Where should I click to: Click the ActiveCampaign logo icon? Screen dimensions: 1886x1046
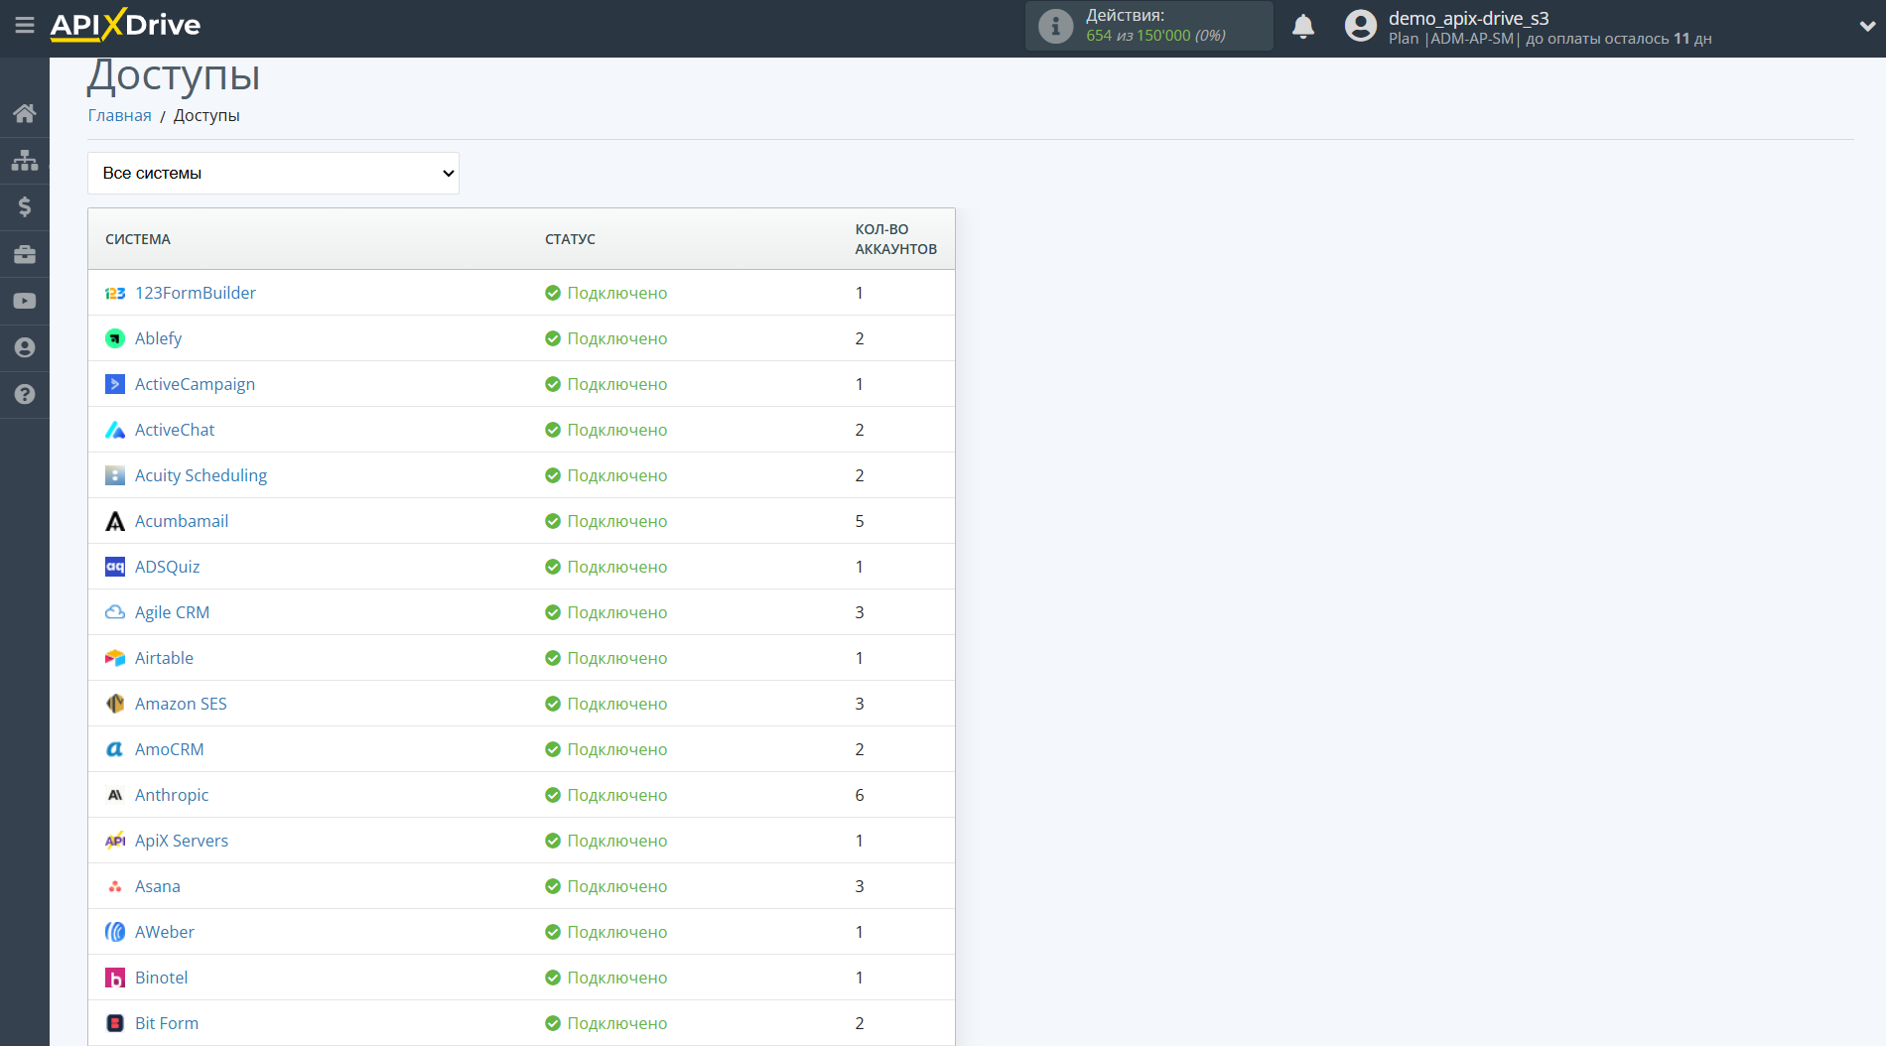tap(115, 384)
